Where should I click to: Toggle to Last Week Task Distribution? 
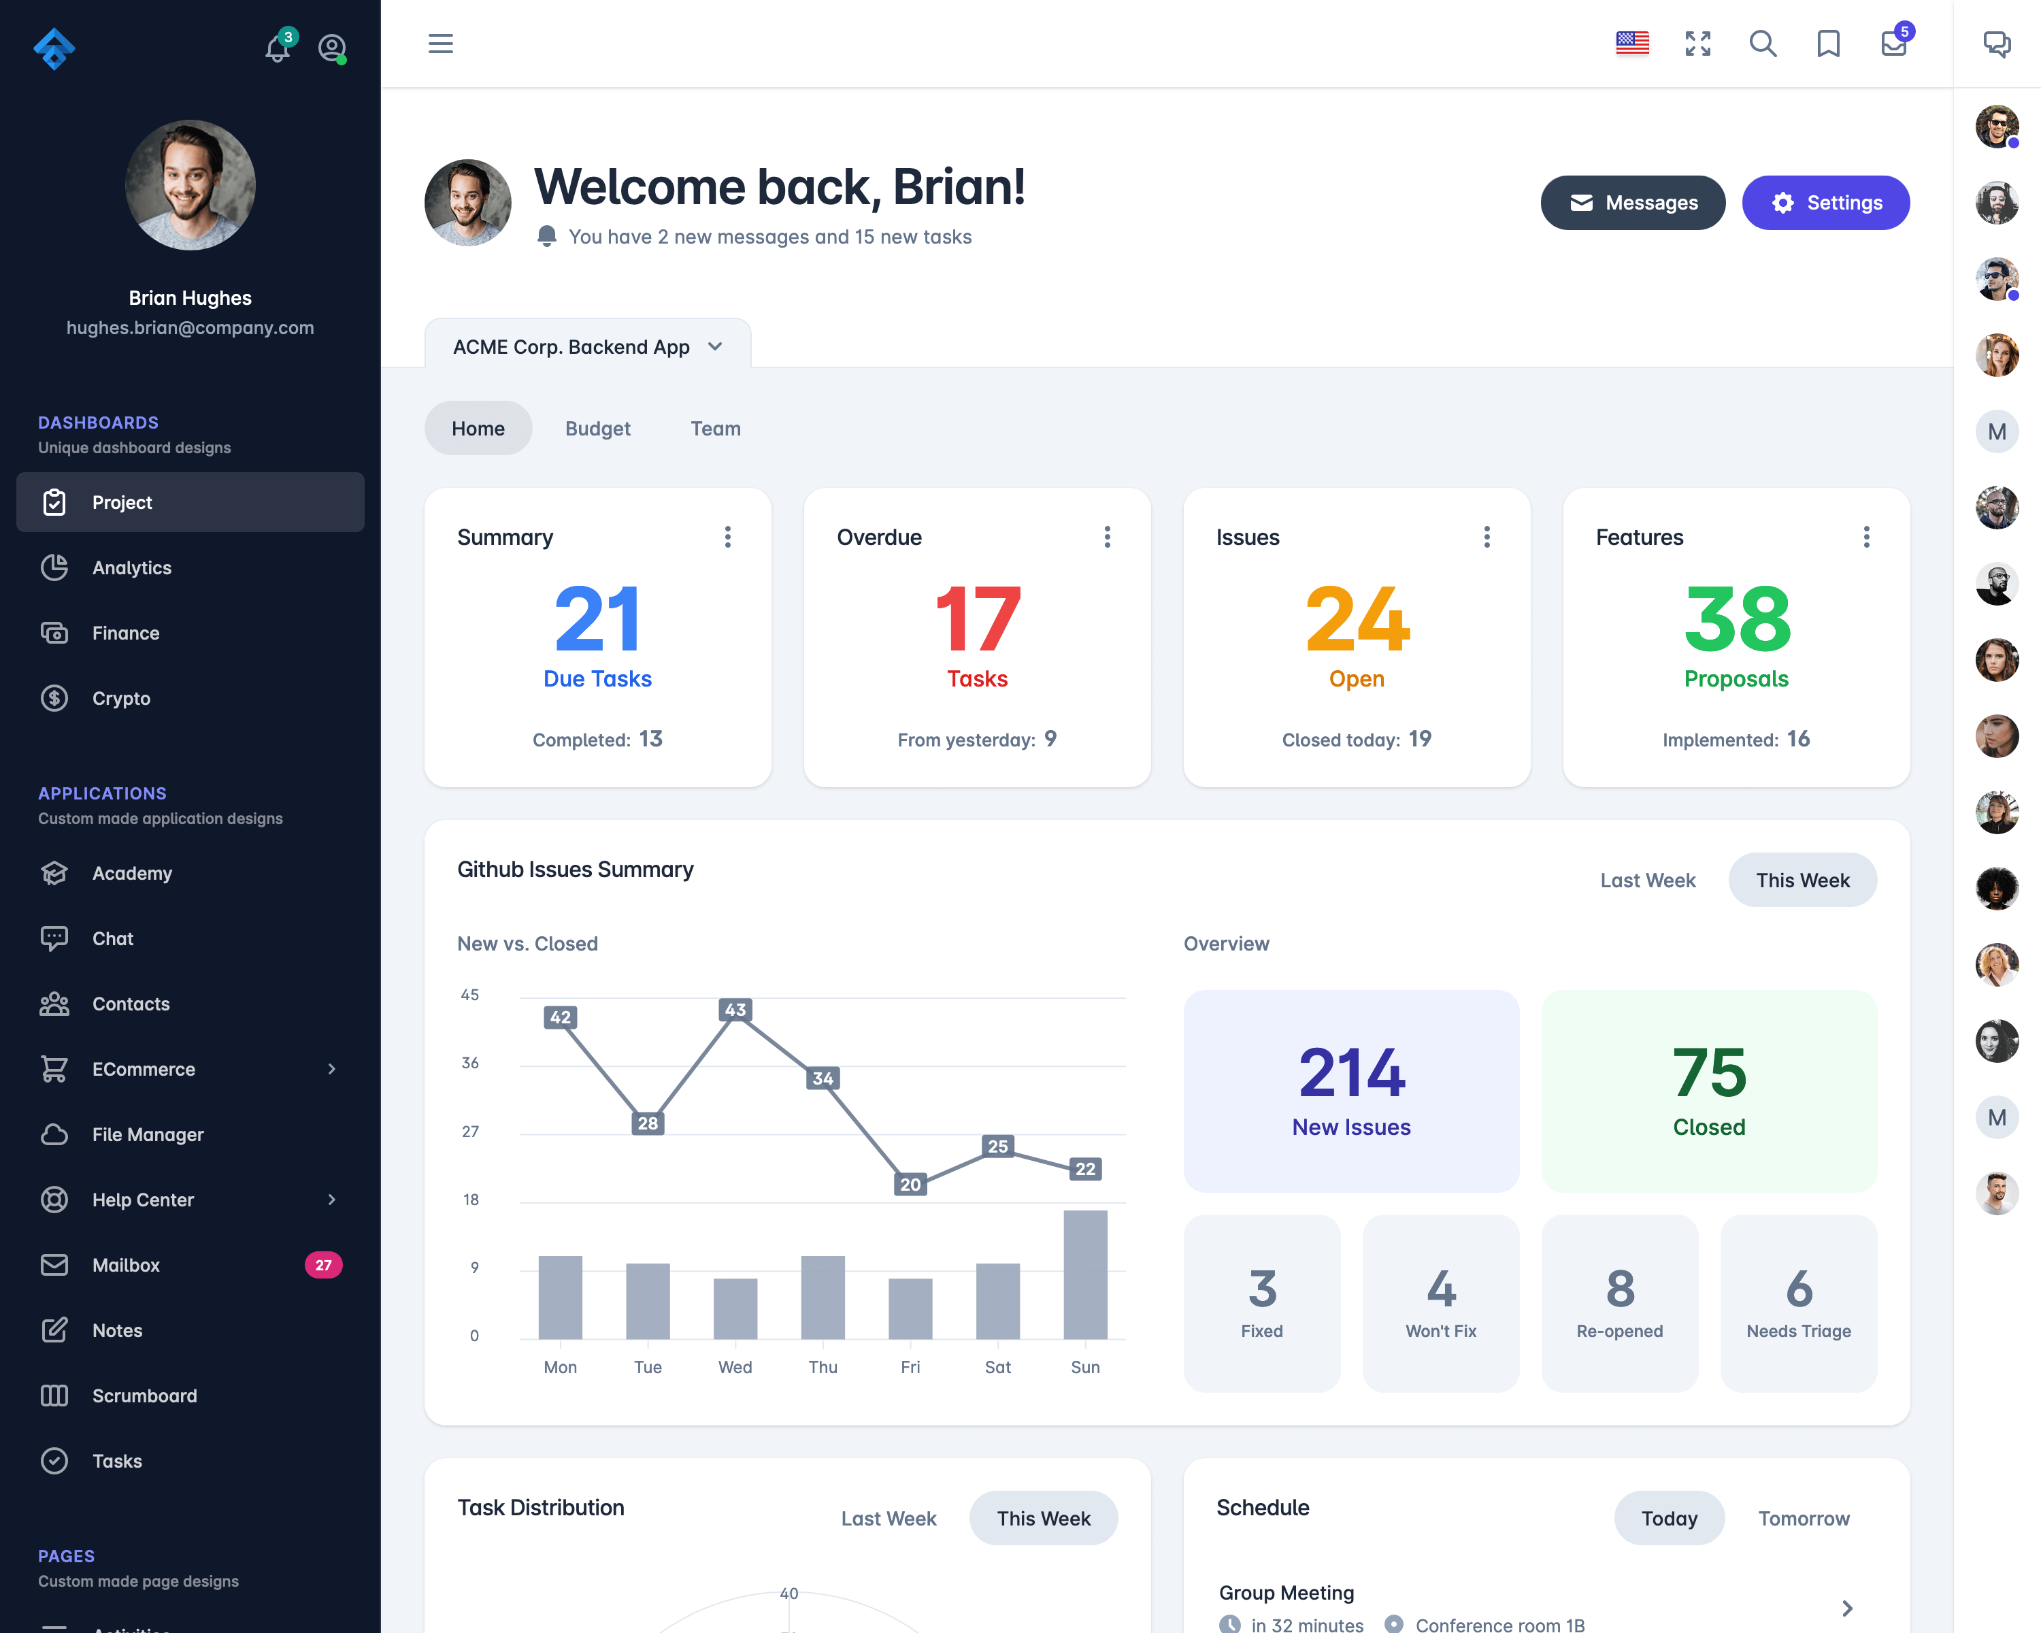click(x=890, y=1518)
